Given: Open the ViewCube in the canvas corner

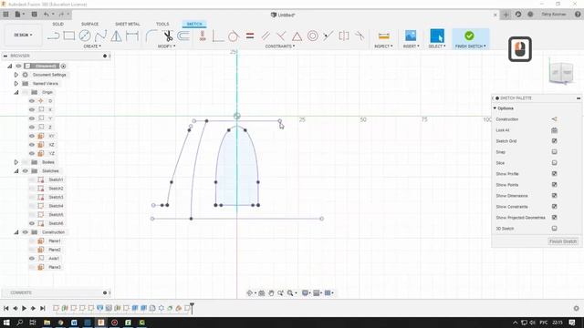Looking at the screenshot, I should point(561,73).
